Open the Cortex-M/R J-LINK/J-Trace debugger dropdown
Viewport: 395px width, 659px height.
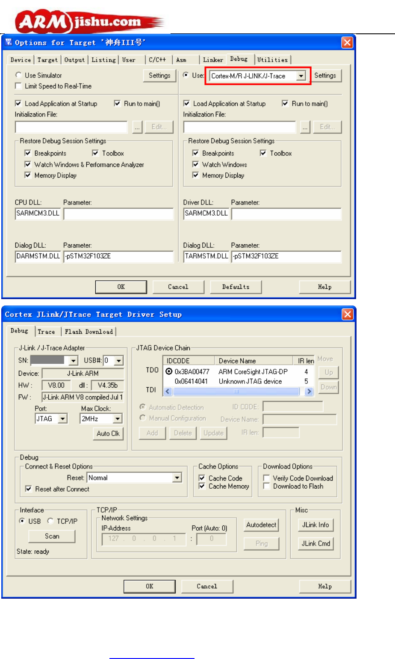[x=301, y=76]
